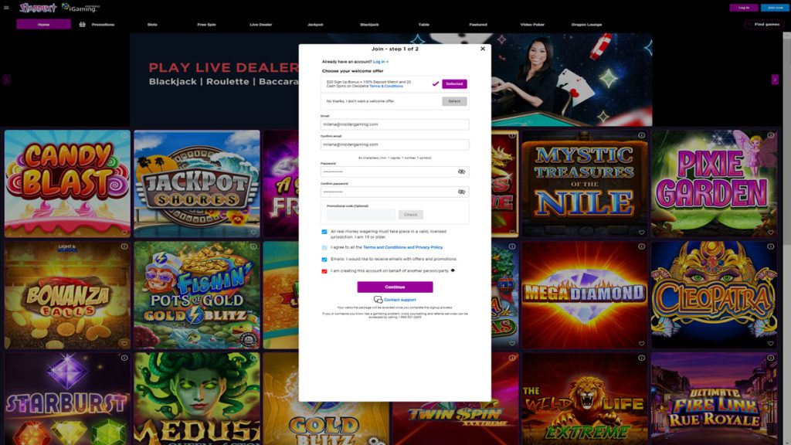The image size is (791, 445).
Task: Open Terms and Conditions and Privacy Policy link
Action: 402,247
